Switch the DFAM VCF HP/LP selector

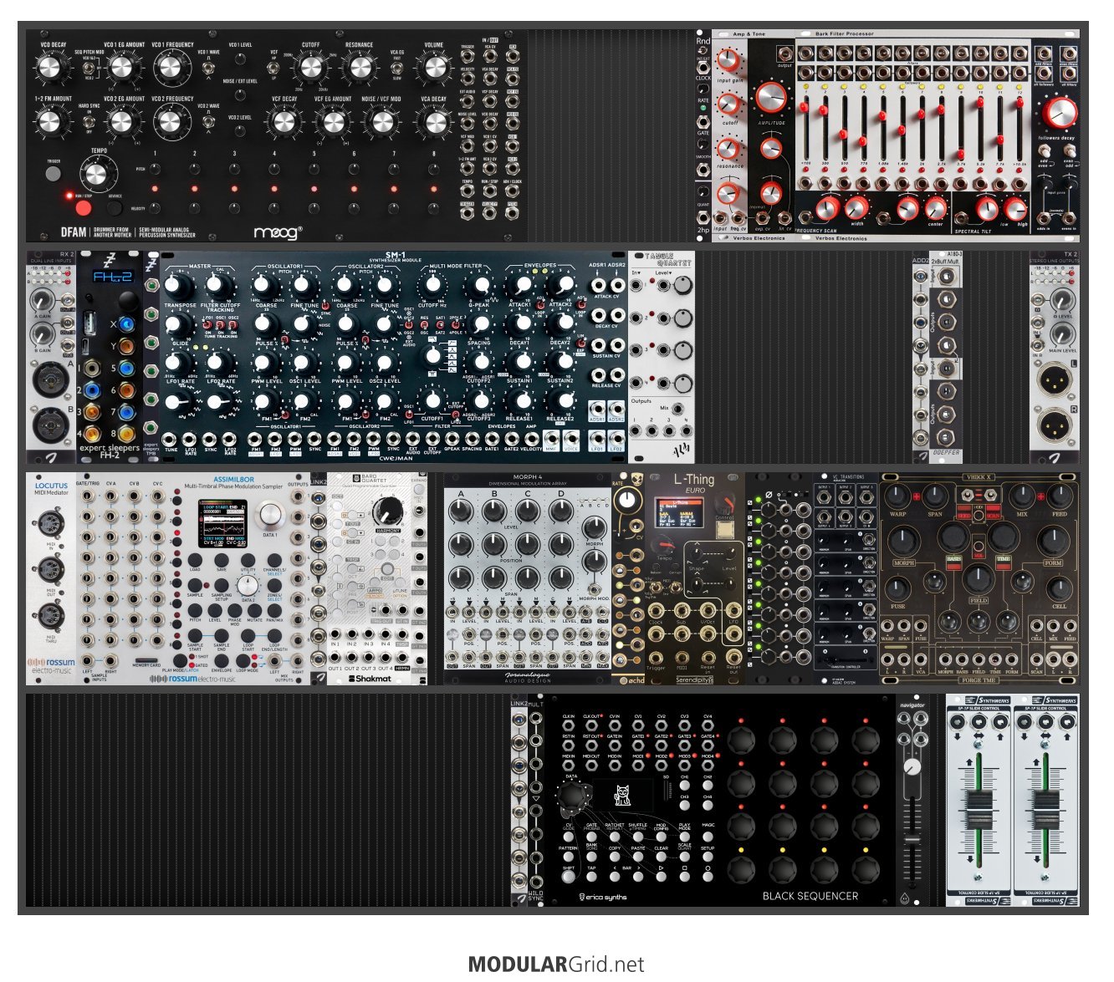click(275, 67)
